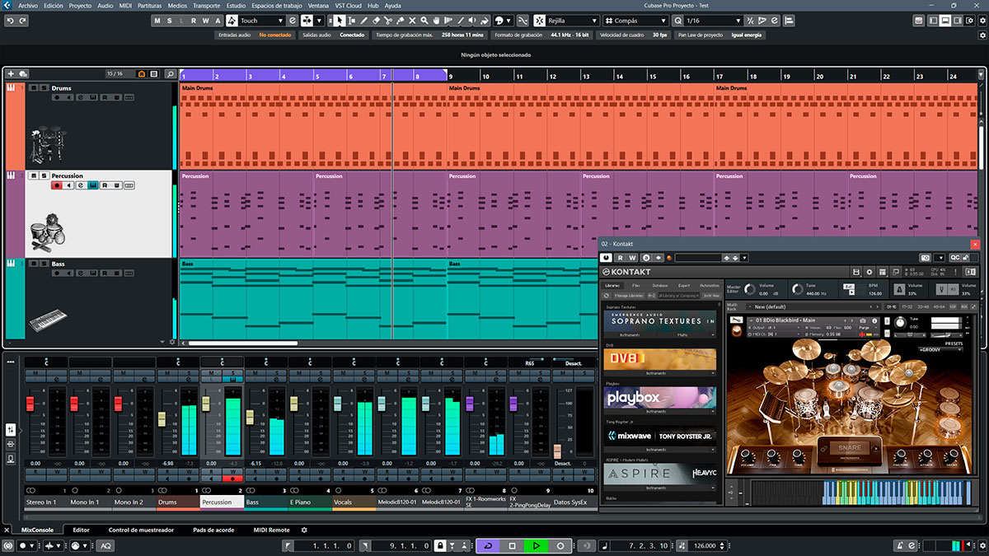Click the tempo field showing 126.000
The height and width of the screenshot is (556, 989).
[x=704, y=545]
